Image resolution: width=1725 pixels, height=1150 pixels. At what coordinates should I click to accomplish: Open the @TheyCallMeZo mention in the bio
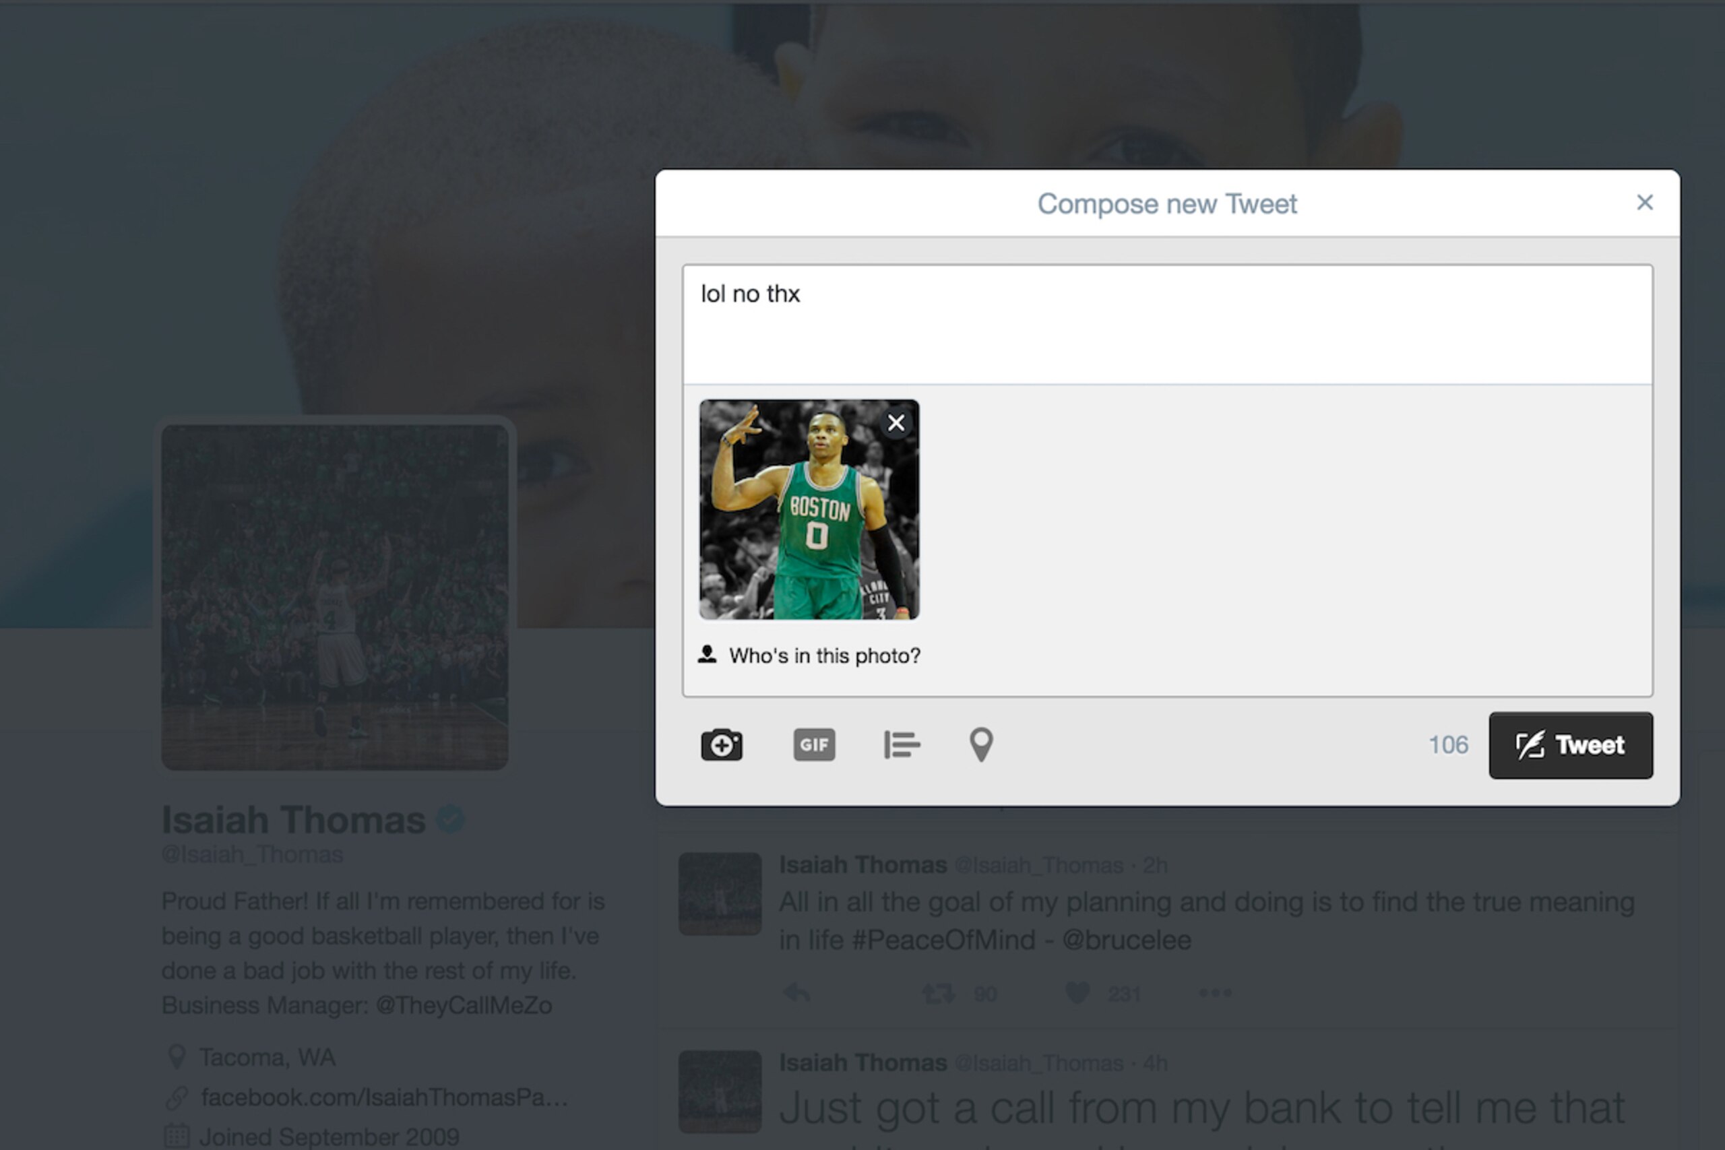464,1004
